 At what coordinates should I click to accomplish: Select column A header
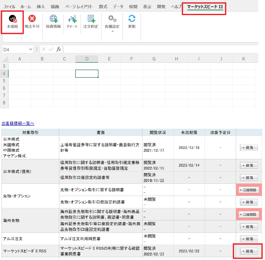click(20, 59)
